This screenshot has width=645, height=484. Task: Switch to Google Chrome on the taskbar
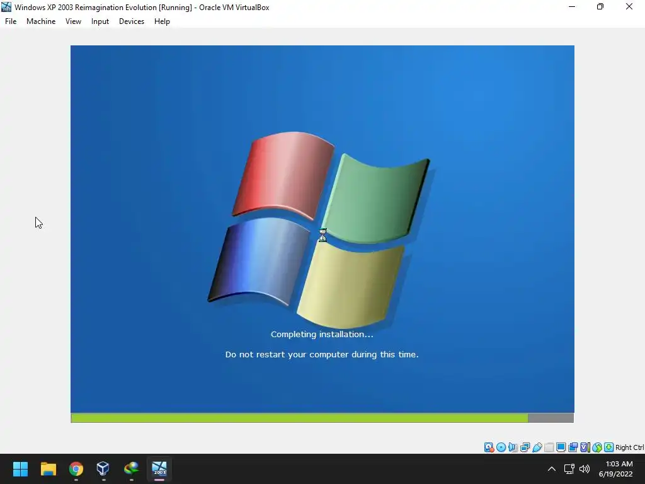[76, 469]
